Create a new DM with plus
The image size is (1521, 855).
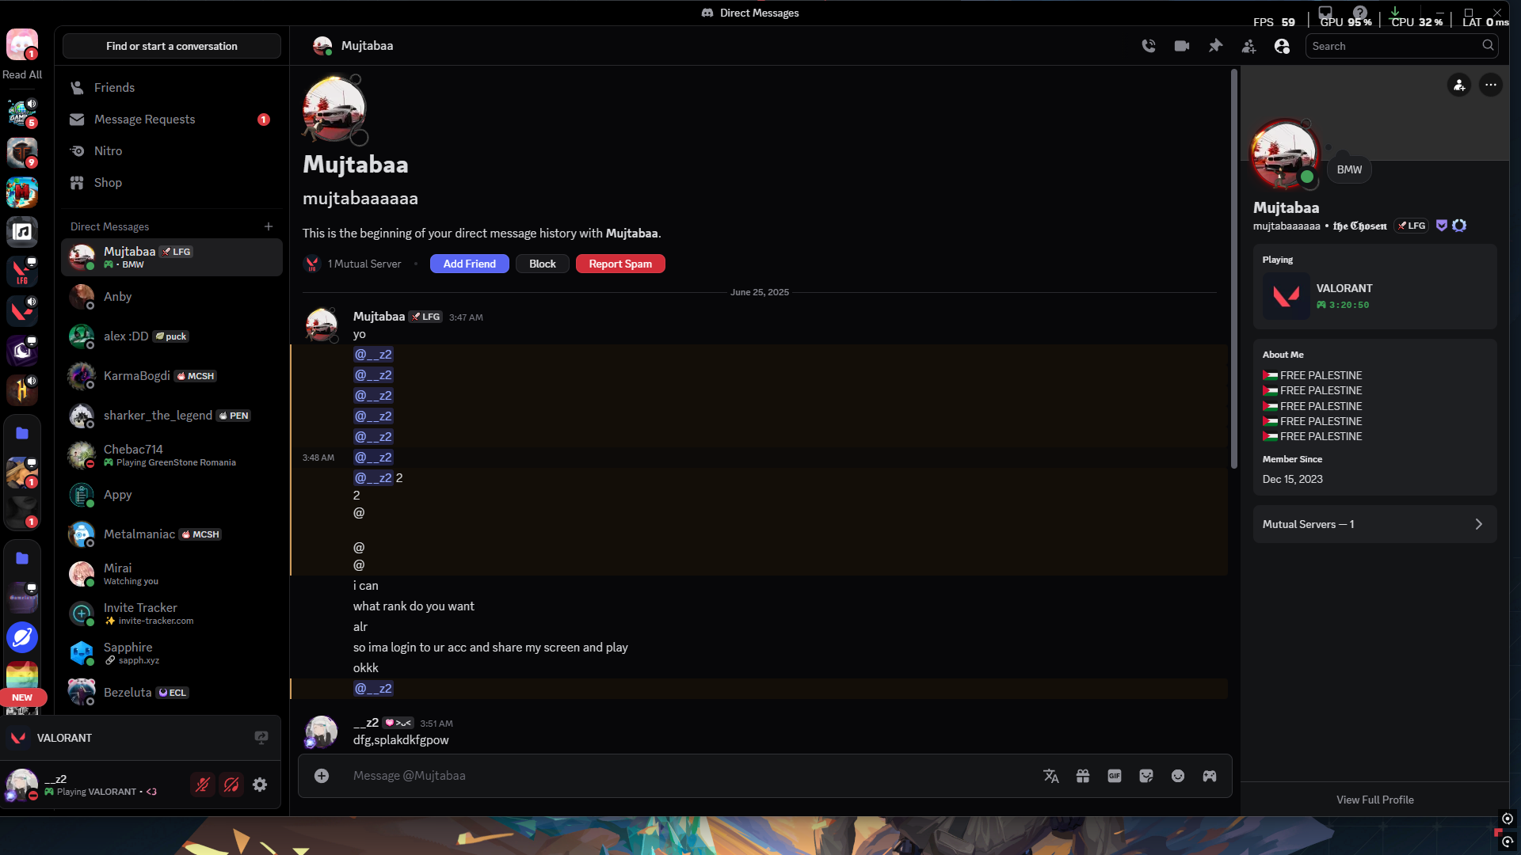[269, 226]
